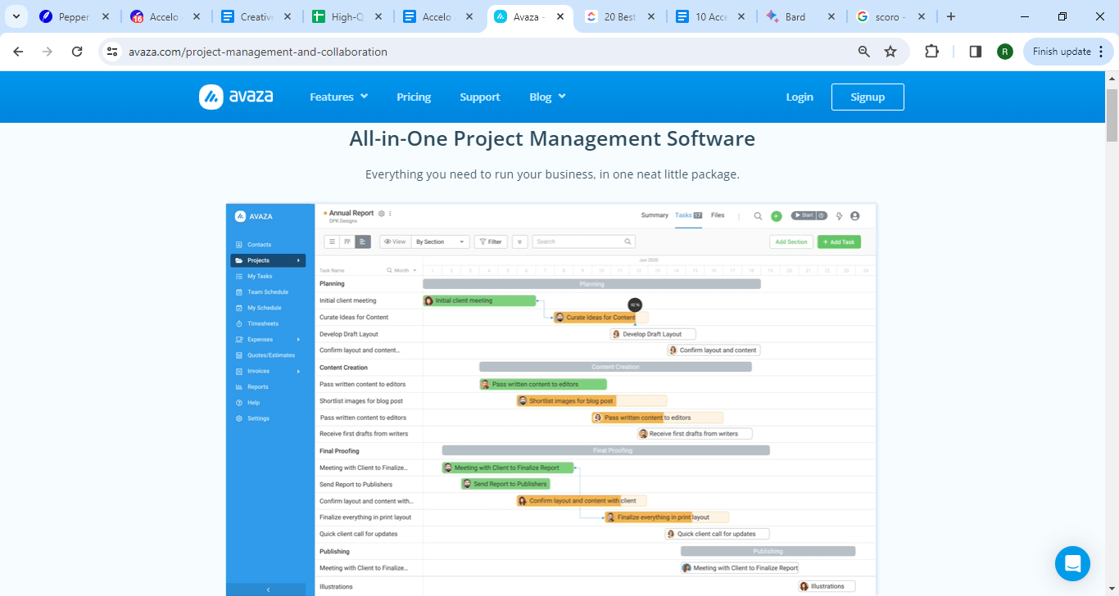Open the chat support widget
The height and width of the screenshot is (596, 1119).
coord(1072,563)
